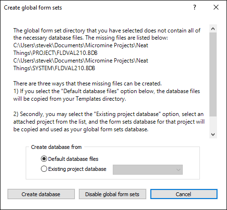
Task: Click the scrollbar track below the thumb
Action: click(x=213, y=124)
